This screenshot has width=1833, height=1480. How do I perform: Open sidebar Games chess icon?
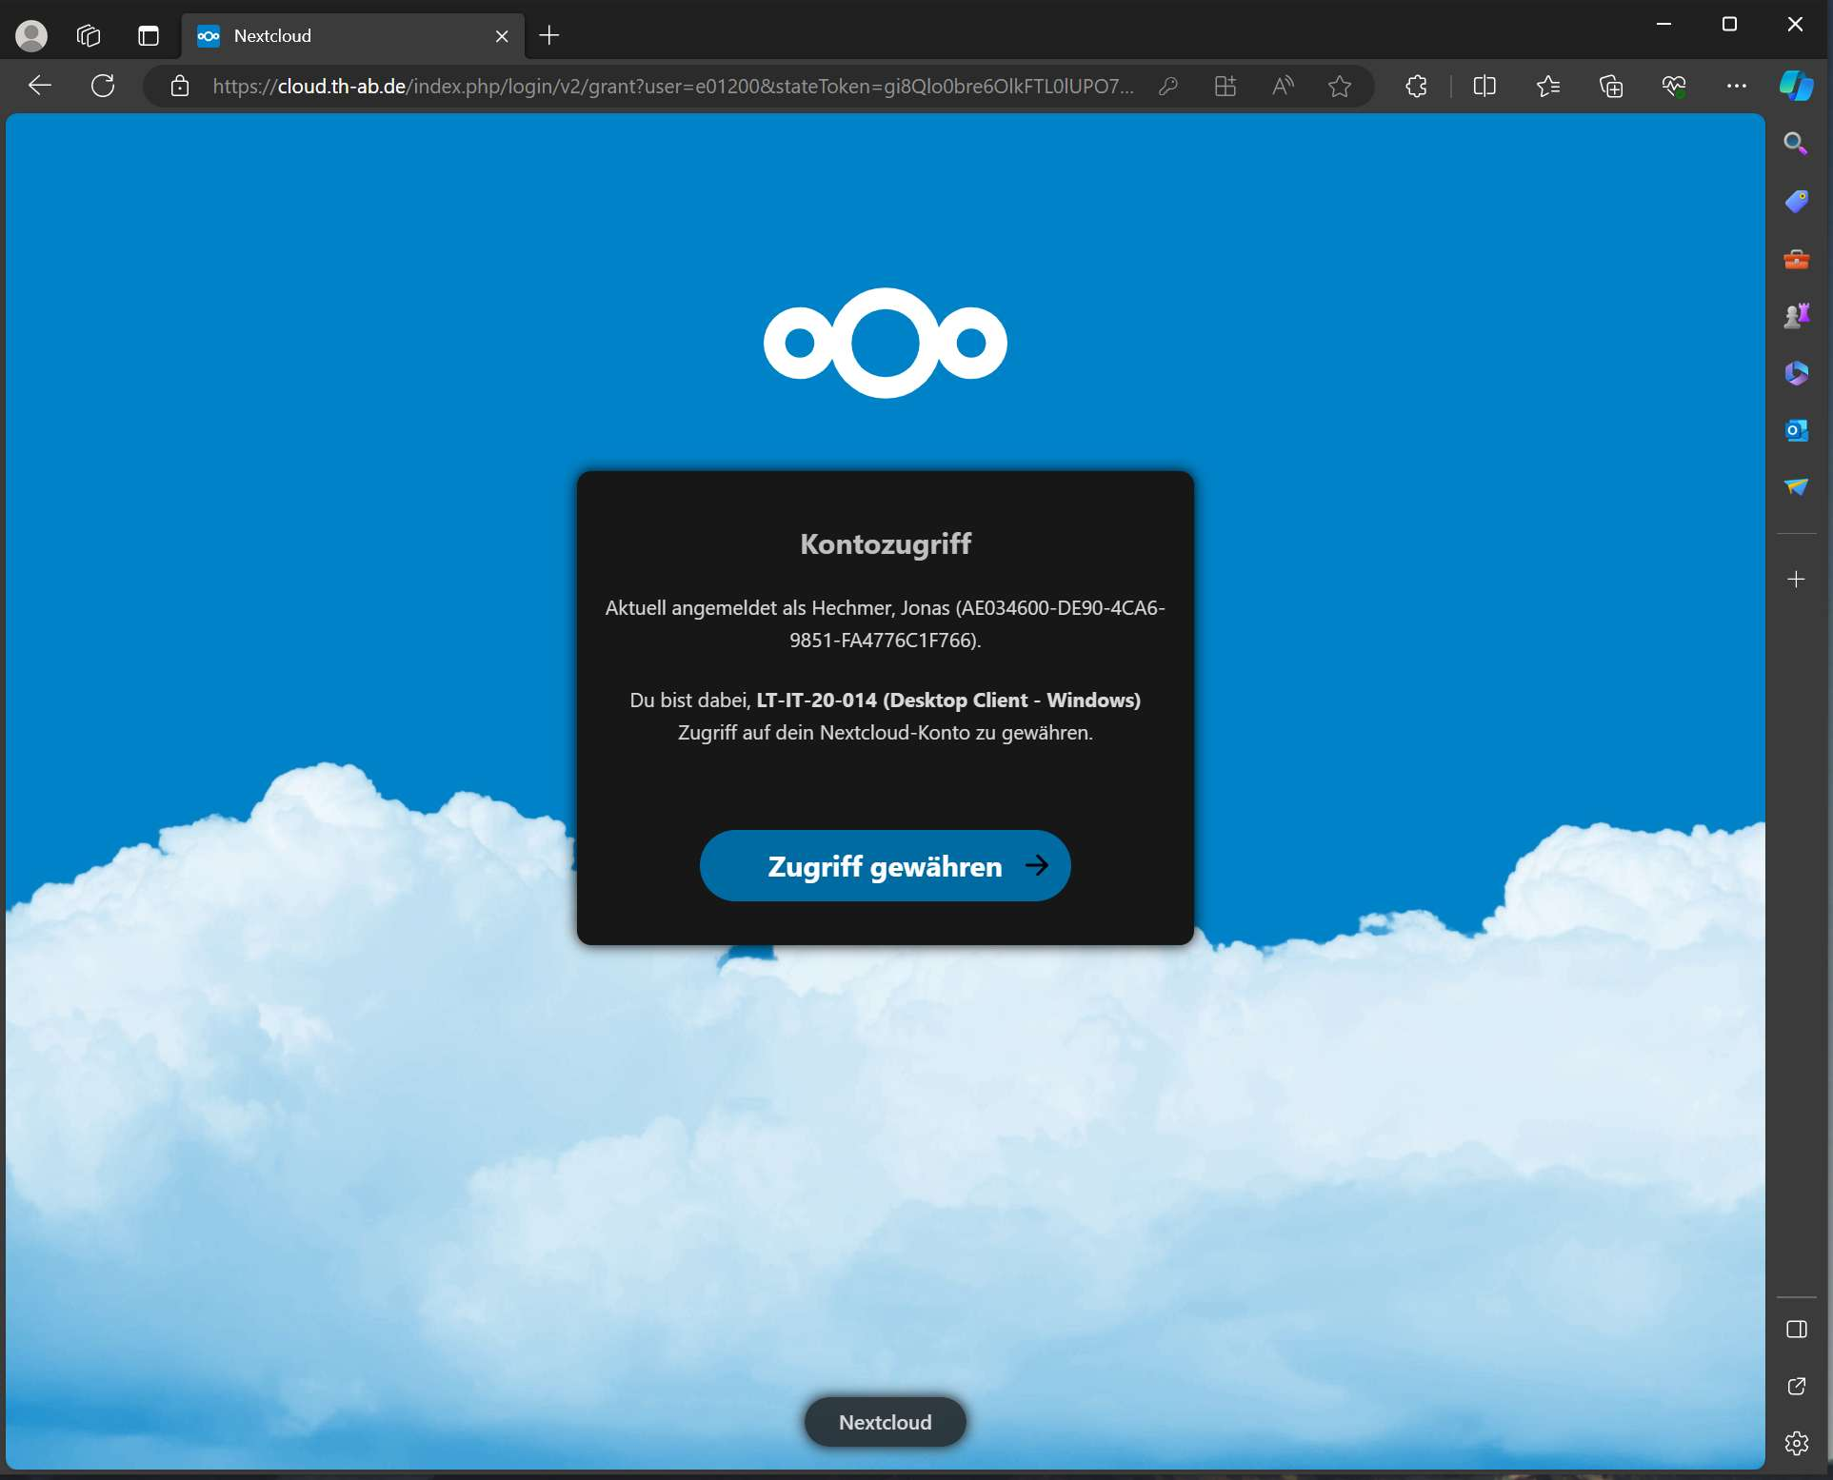1796,316
